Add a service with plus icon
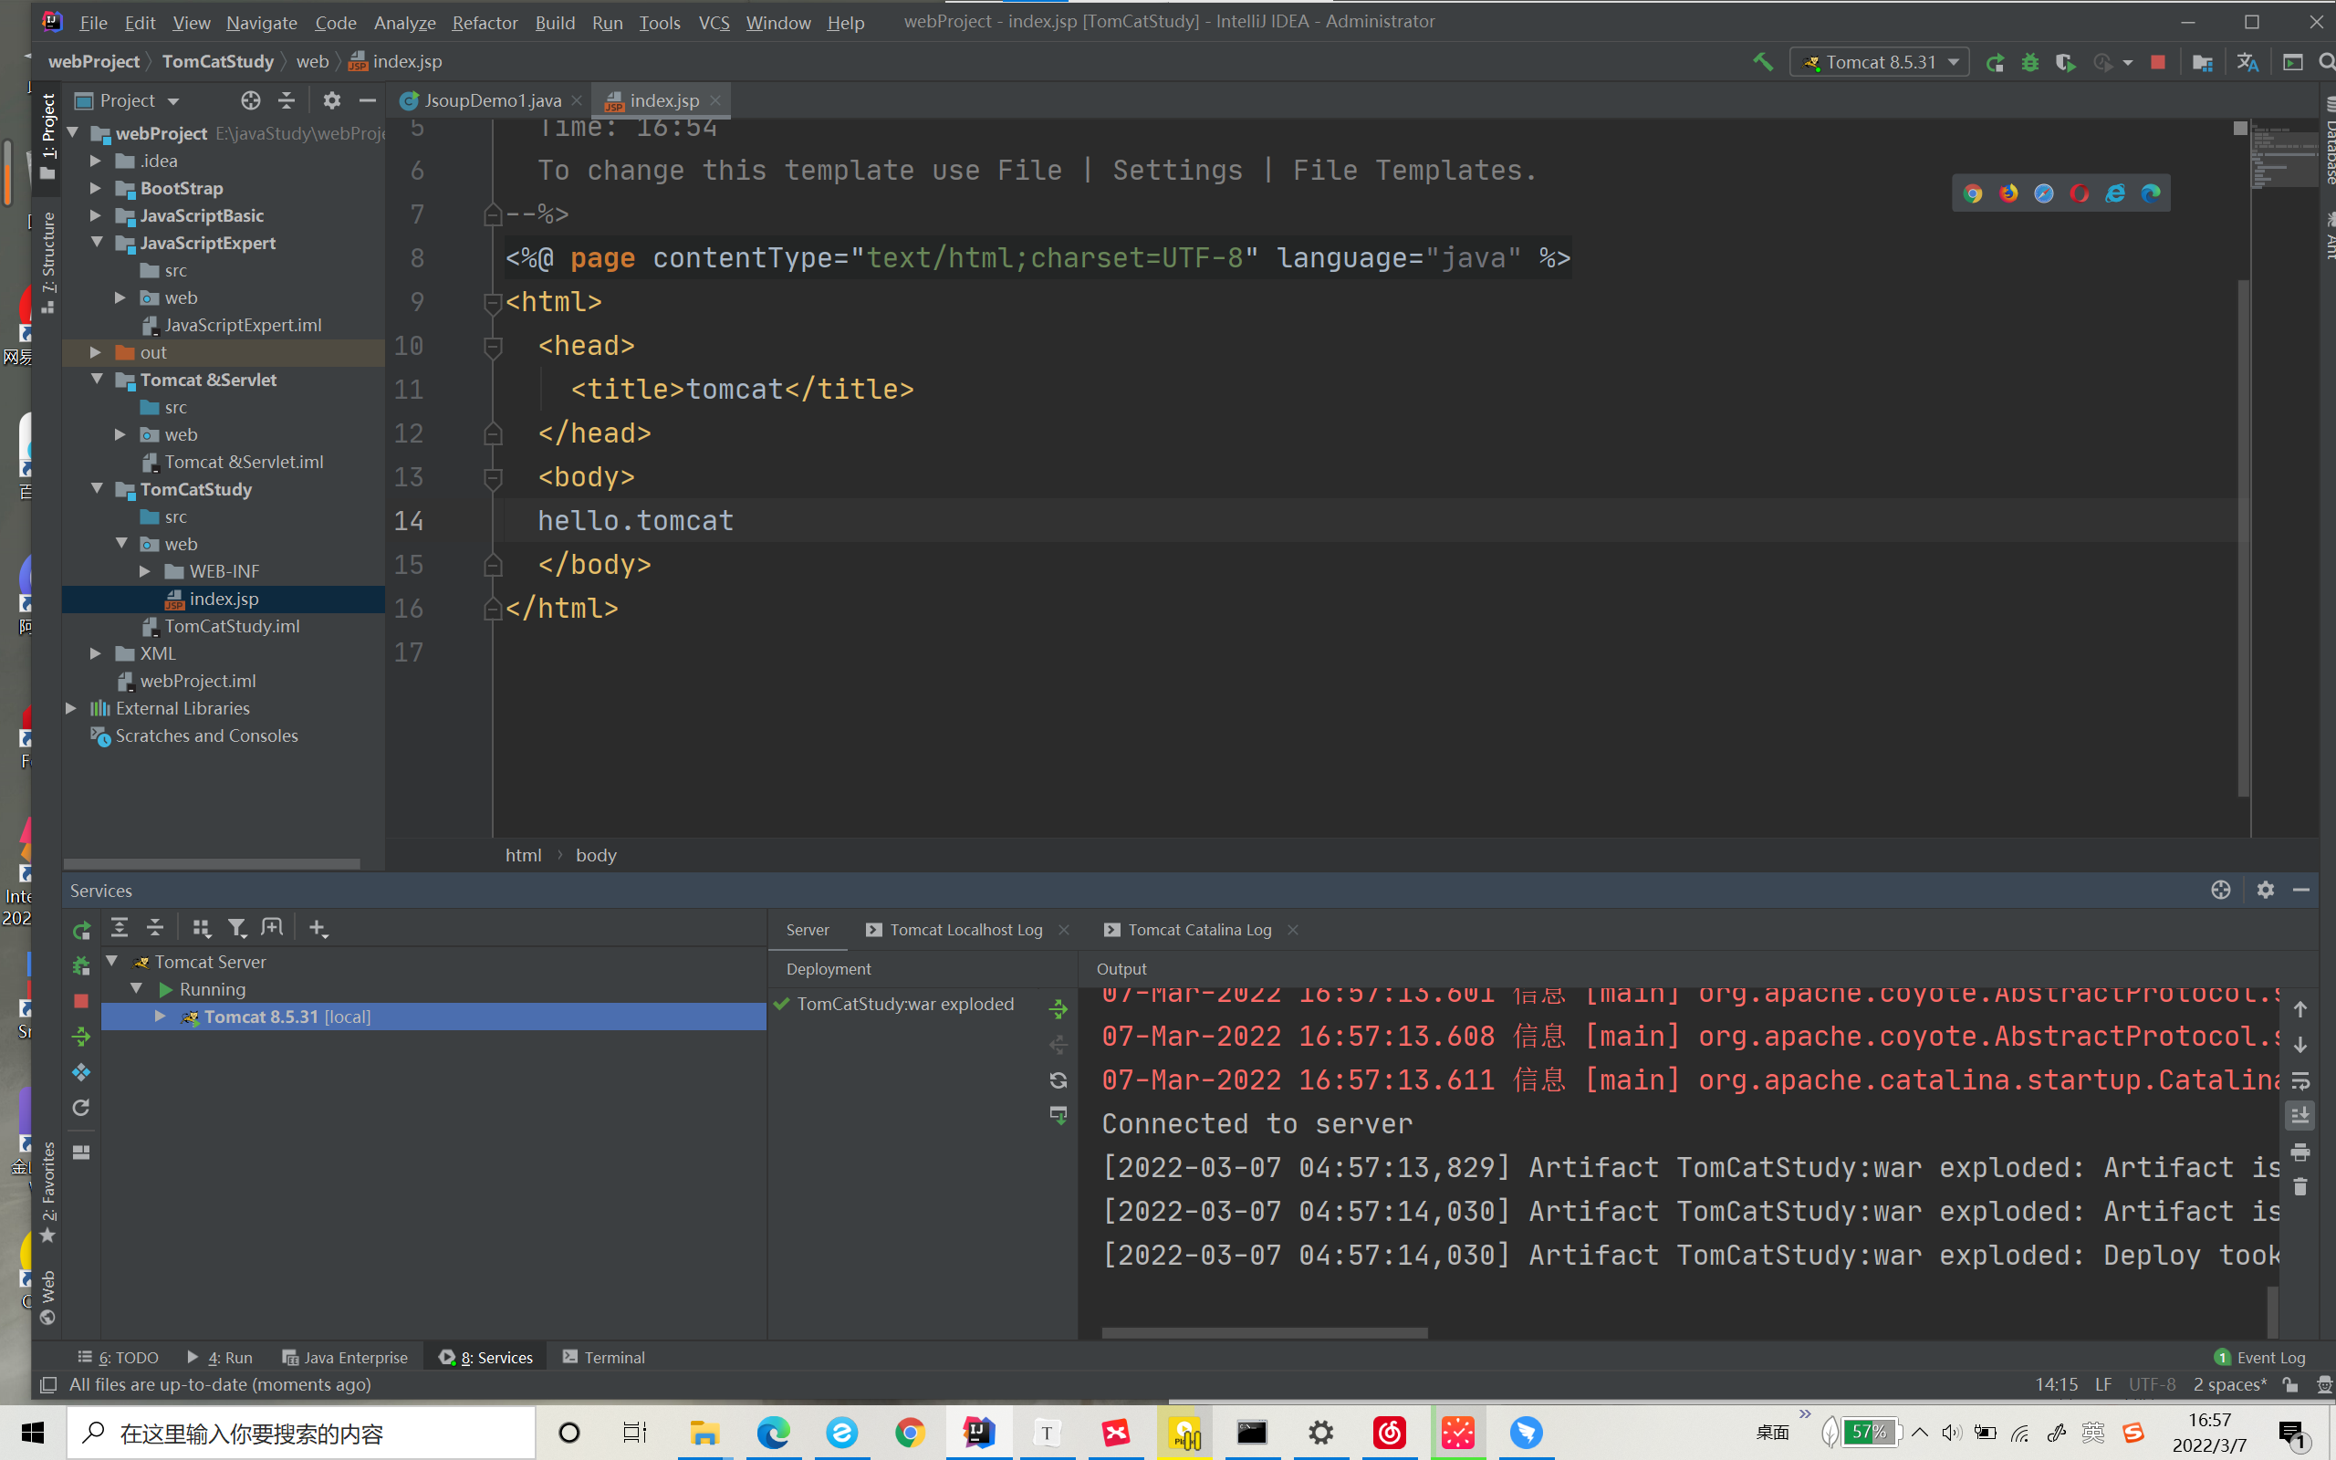 [318, 928]
